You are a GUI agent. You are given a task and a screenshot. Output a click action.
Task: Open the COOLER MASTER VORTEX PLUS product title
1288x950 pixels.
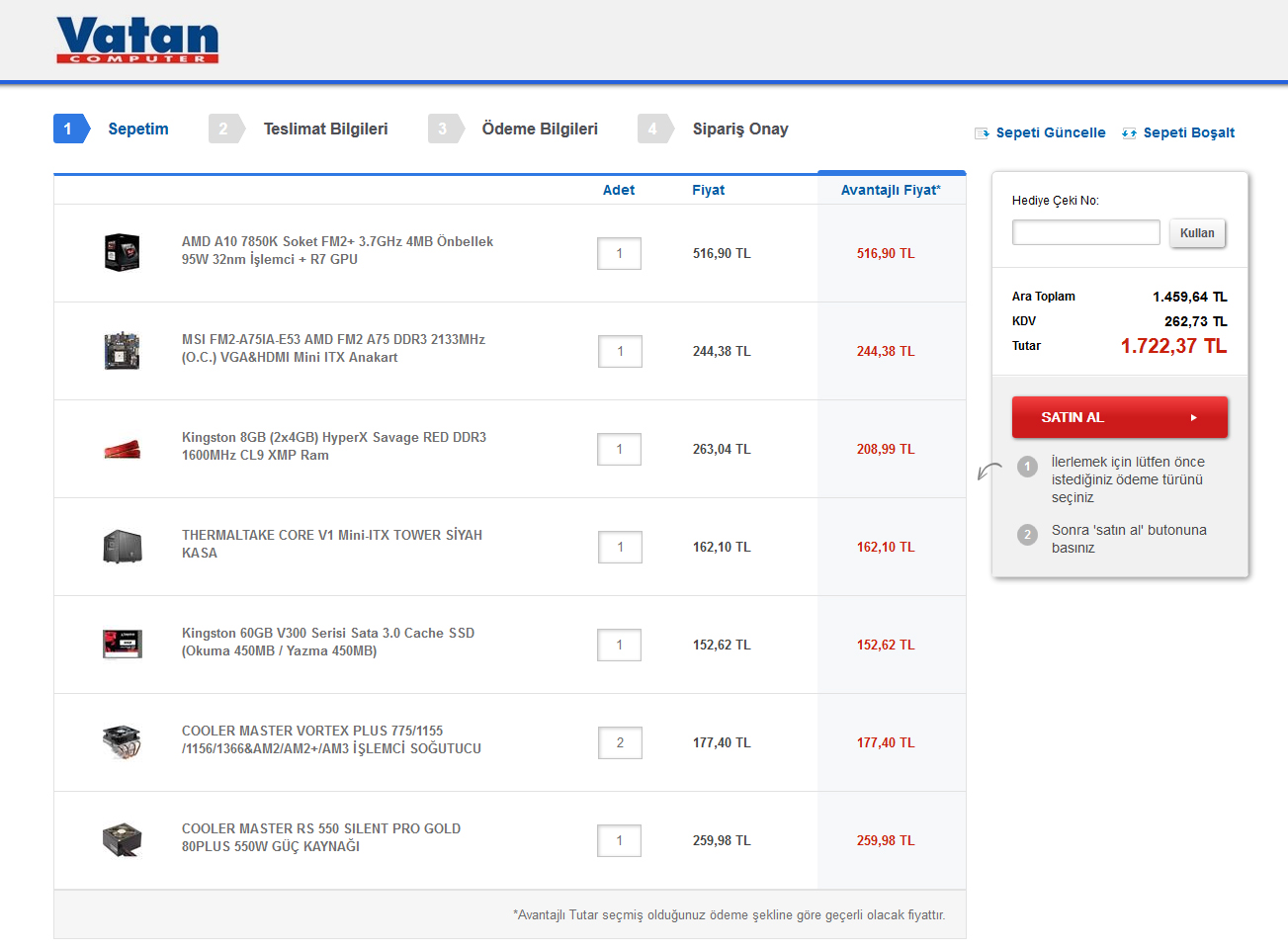click(331, 739)
